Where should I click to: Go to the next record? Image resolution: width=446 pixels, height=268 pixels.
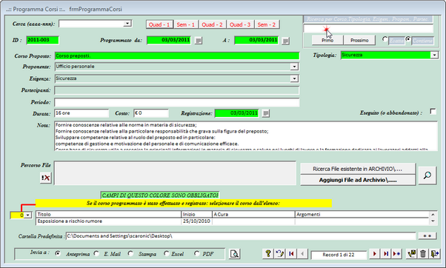point(374,253)
